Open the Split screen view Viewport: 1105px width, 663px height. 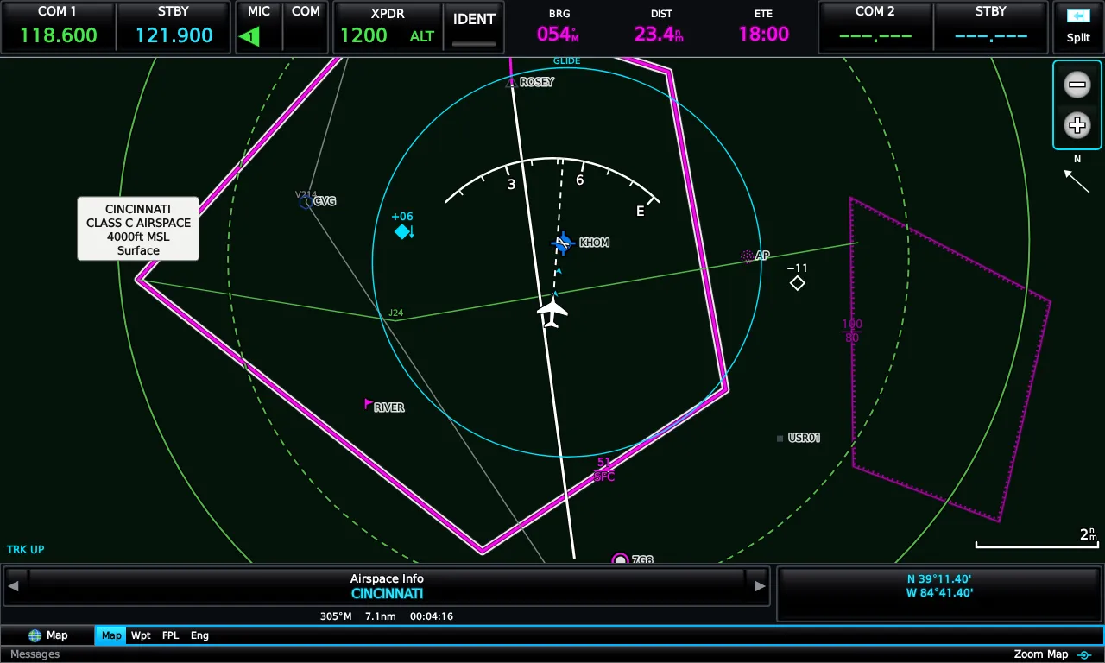coord(1078,27)
